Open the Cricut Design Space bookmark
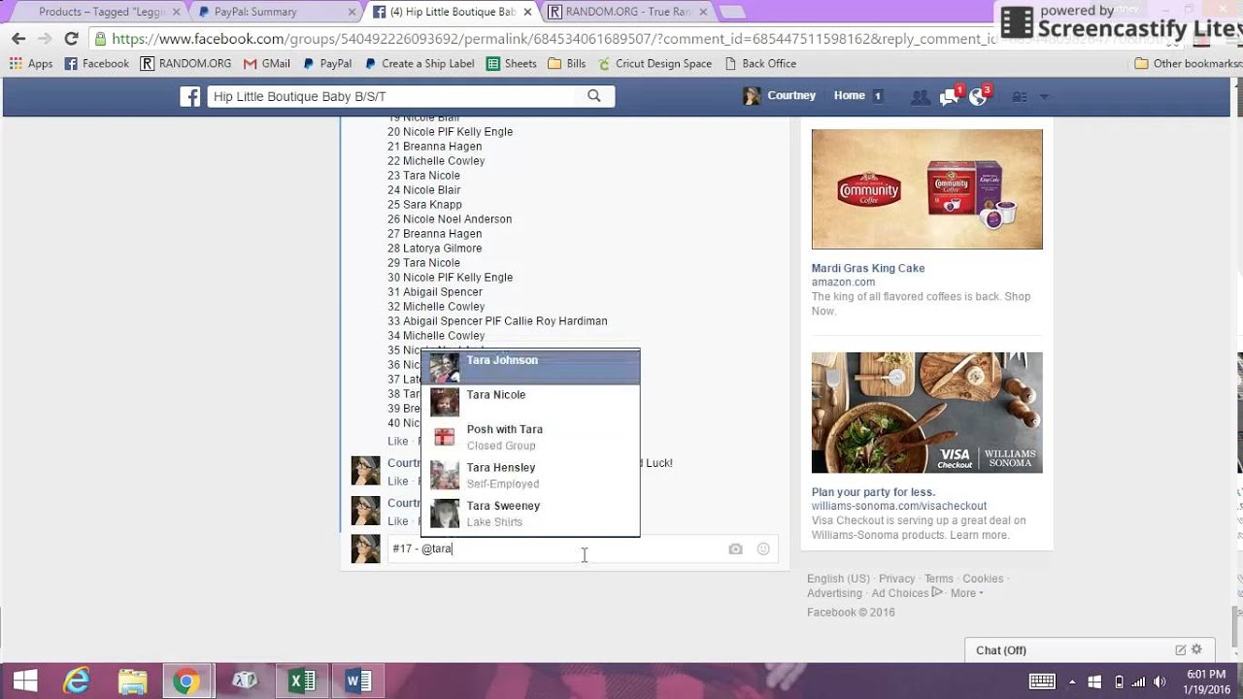 click(655, 63)
